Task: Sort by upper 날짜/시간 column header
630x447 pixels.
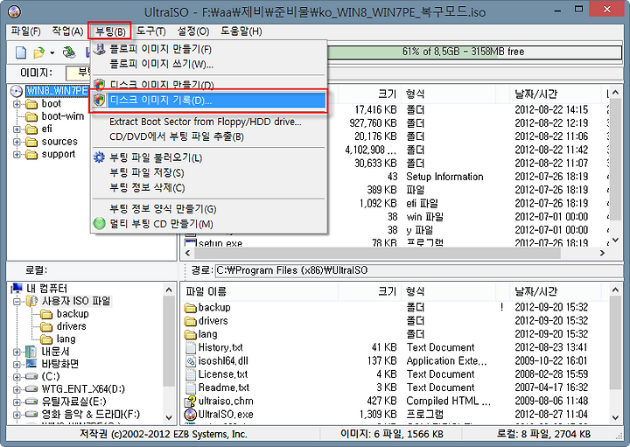Action: tap(556, 94)
